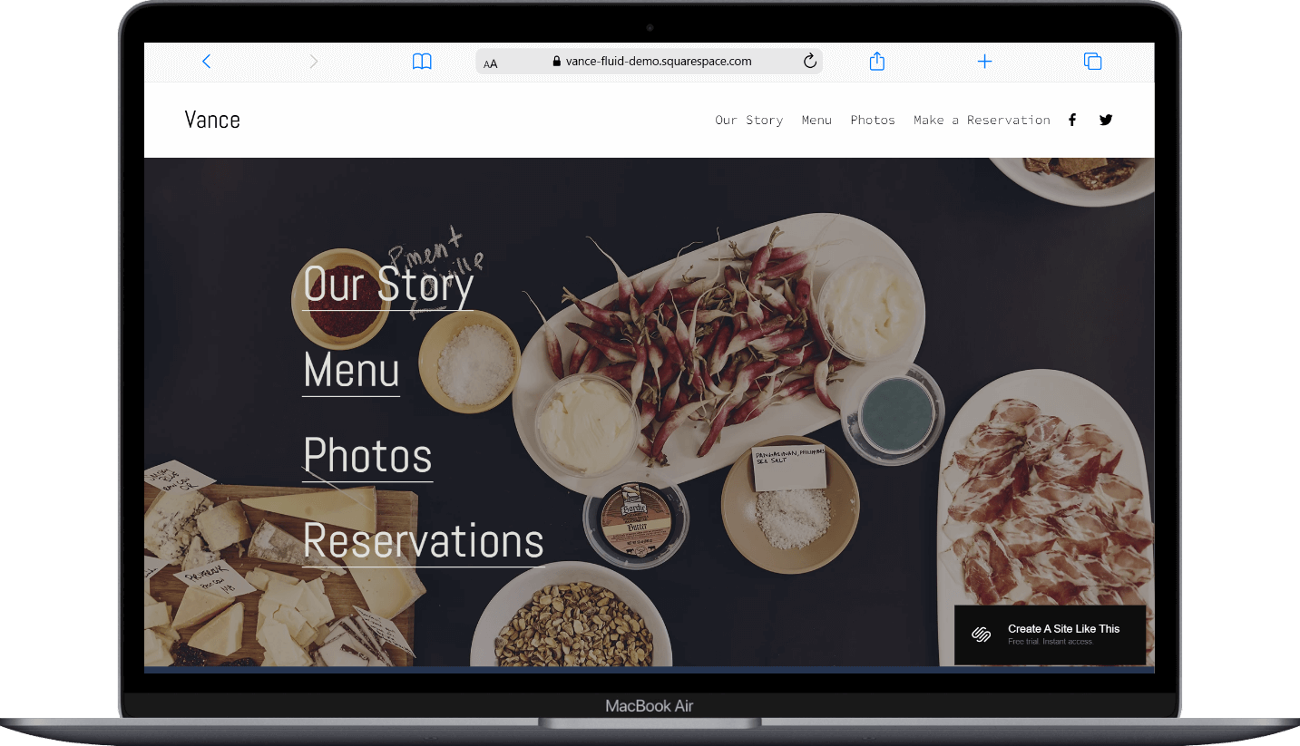Select Make a Reservation in the header
The height and width of the screenshot is (746, 1300).
(x=982, y=119)
